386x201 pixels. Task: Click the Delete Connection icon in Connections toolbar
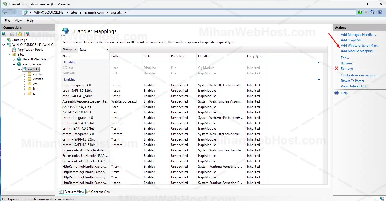pyautogui.click(x=27, y=34)
